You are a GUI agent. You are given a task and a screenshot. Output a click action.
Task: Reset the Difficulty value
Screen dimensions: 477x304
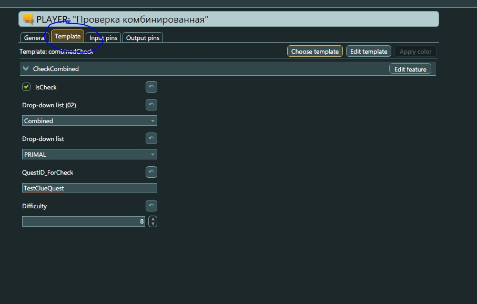[151, 206]
